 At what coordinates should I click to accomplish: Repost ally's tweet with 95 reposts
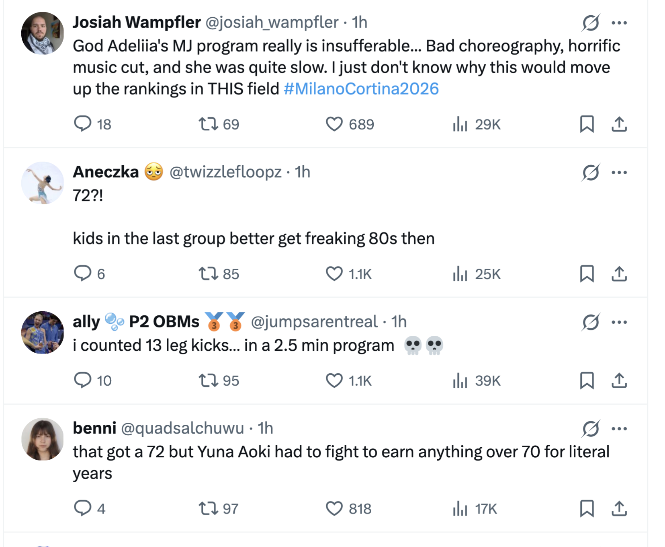tap(209, 380)
